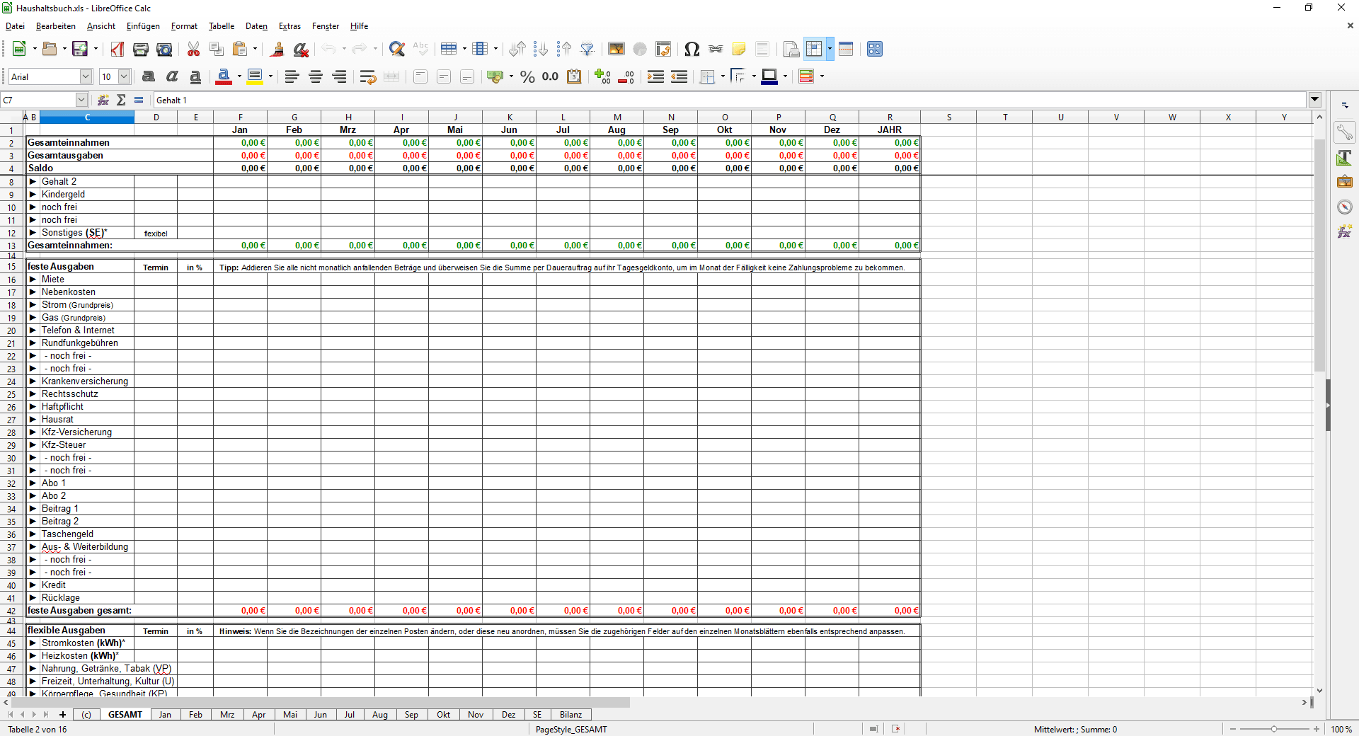The width and height of the screenshot is (1359, 736).
Task: Select the column R header
Action: click(x=889, y=117)
